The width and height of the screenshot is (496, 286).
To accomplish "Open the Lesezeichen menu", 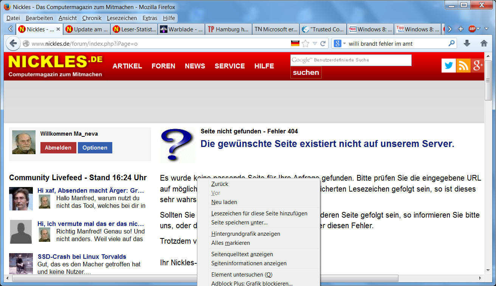I will point(122,18).
